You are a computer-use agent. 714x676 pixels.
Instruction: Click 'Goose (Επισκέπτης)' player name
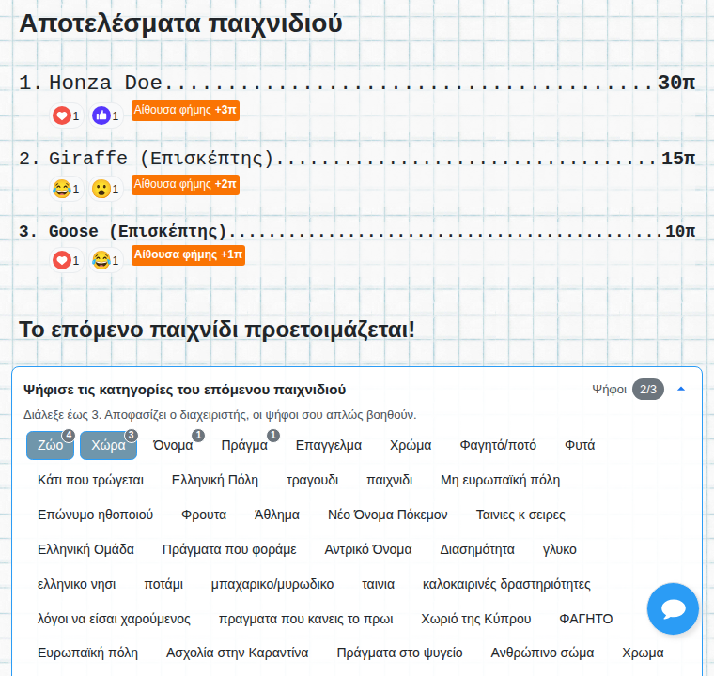137,231
